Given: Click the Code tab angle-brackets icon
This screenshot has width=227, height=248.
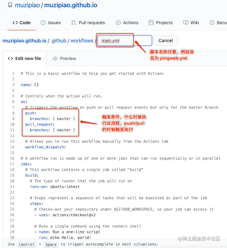Looking at the screenshot, I should coord(15,23).
